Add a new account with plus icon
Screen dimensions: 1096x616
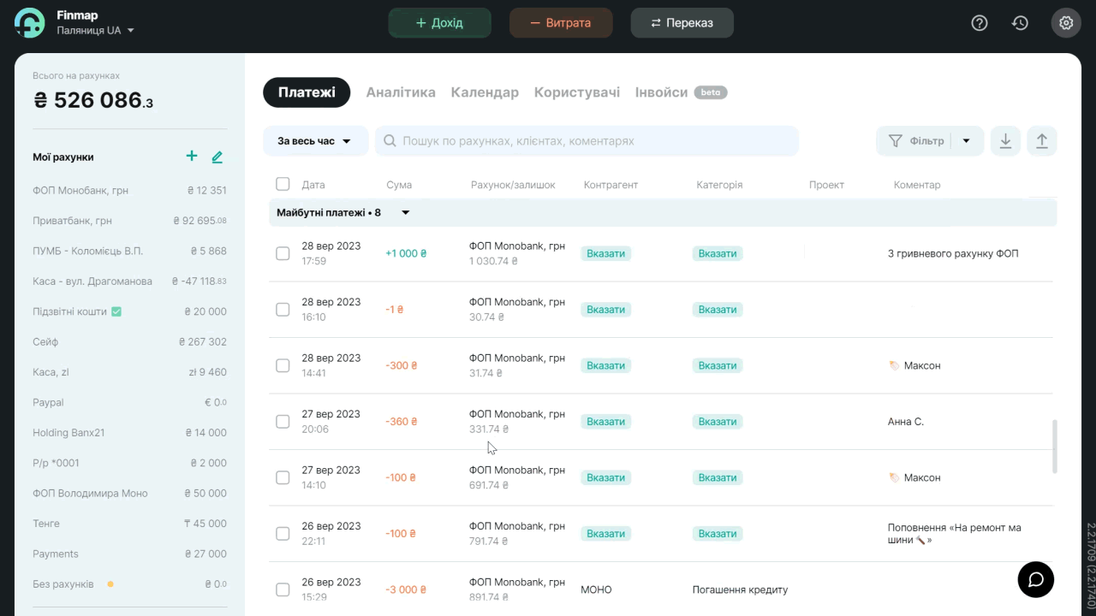tap(192, 157)
